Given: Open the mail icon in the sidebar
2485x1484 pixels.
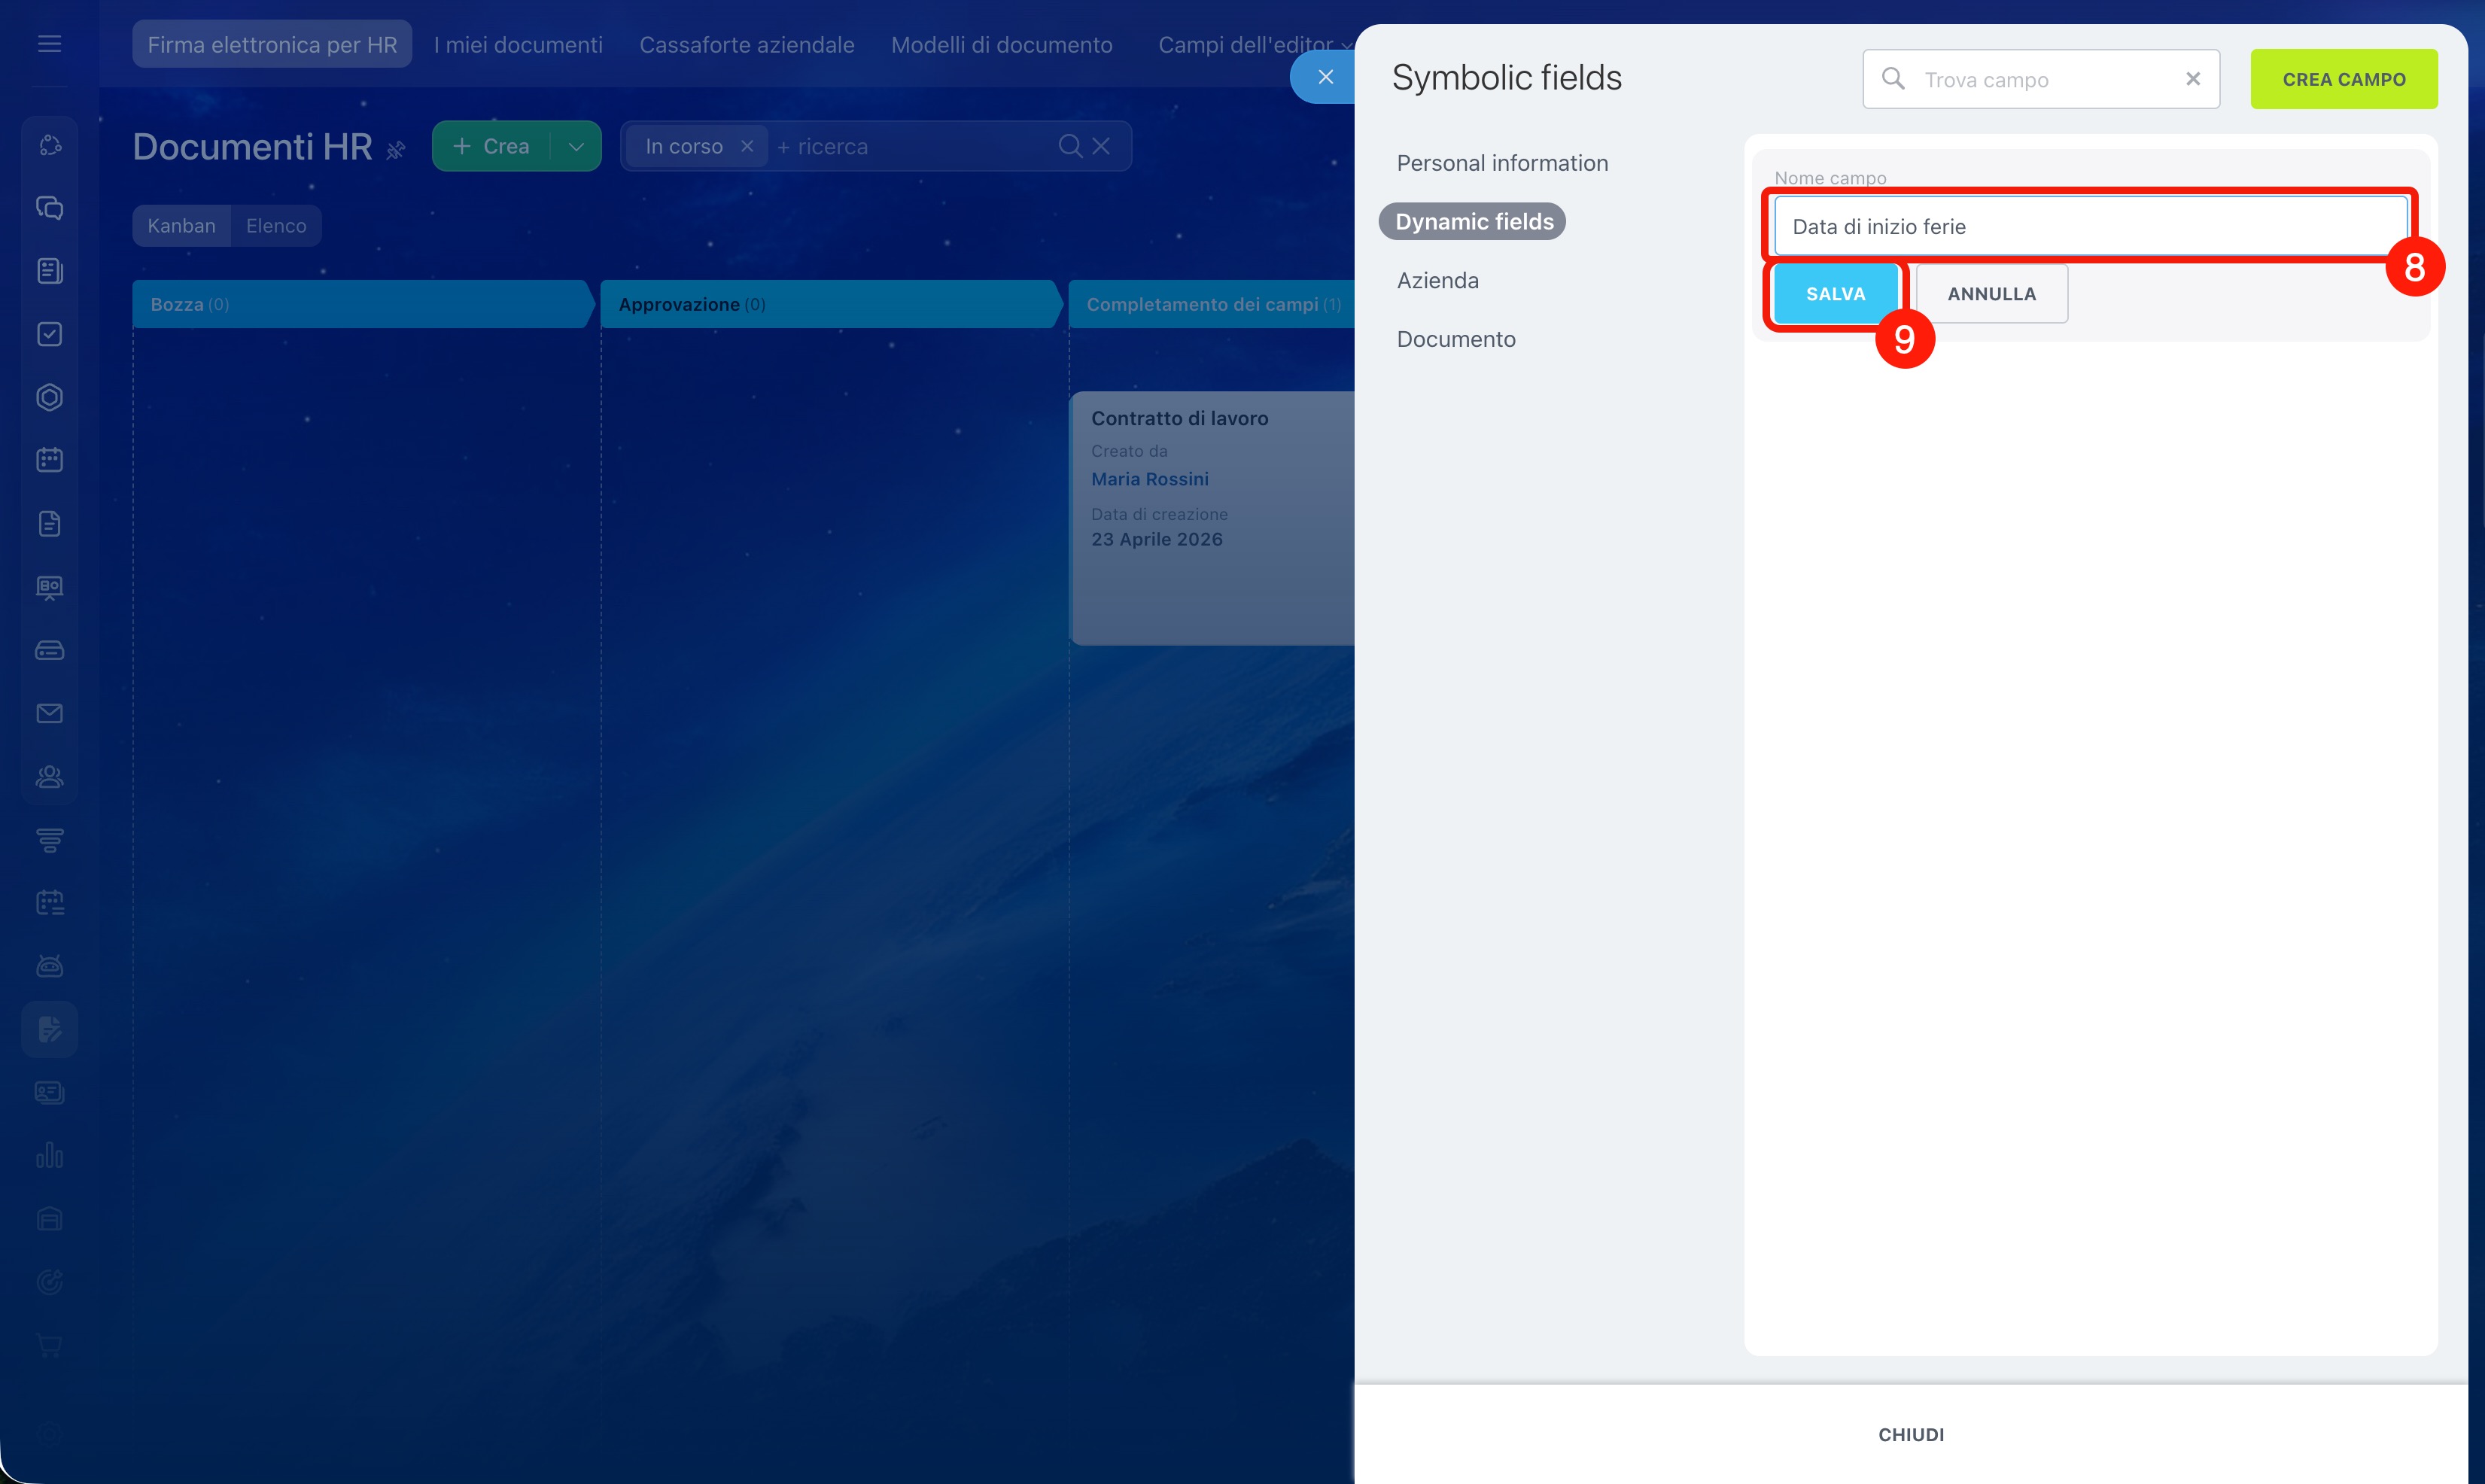Looking at the screenshot, I should pos(49,713).
